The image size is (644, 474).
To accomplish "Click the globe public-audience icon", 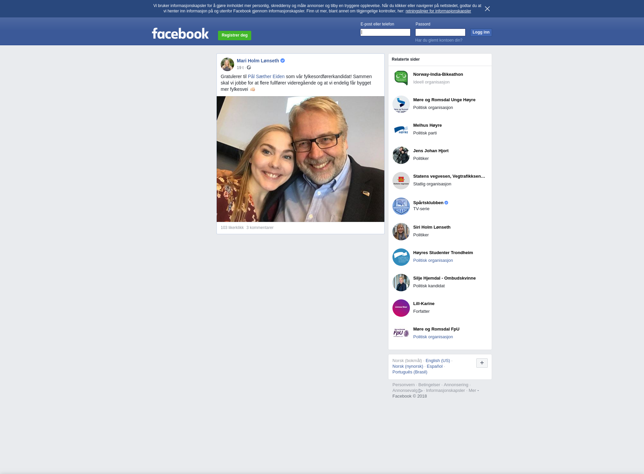I will pyautogui.click(x=249, y=68).
